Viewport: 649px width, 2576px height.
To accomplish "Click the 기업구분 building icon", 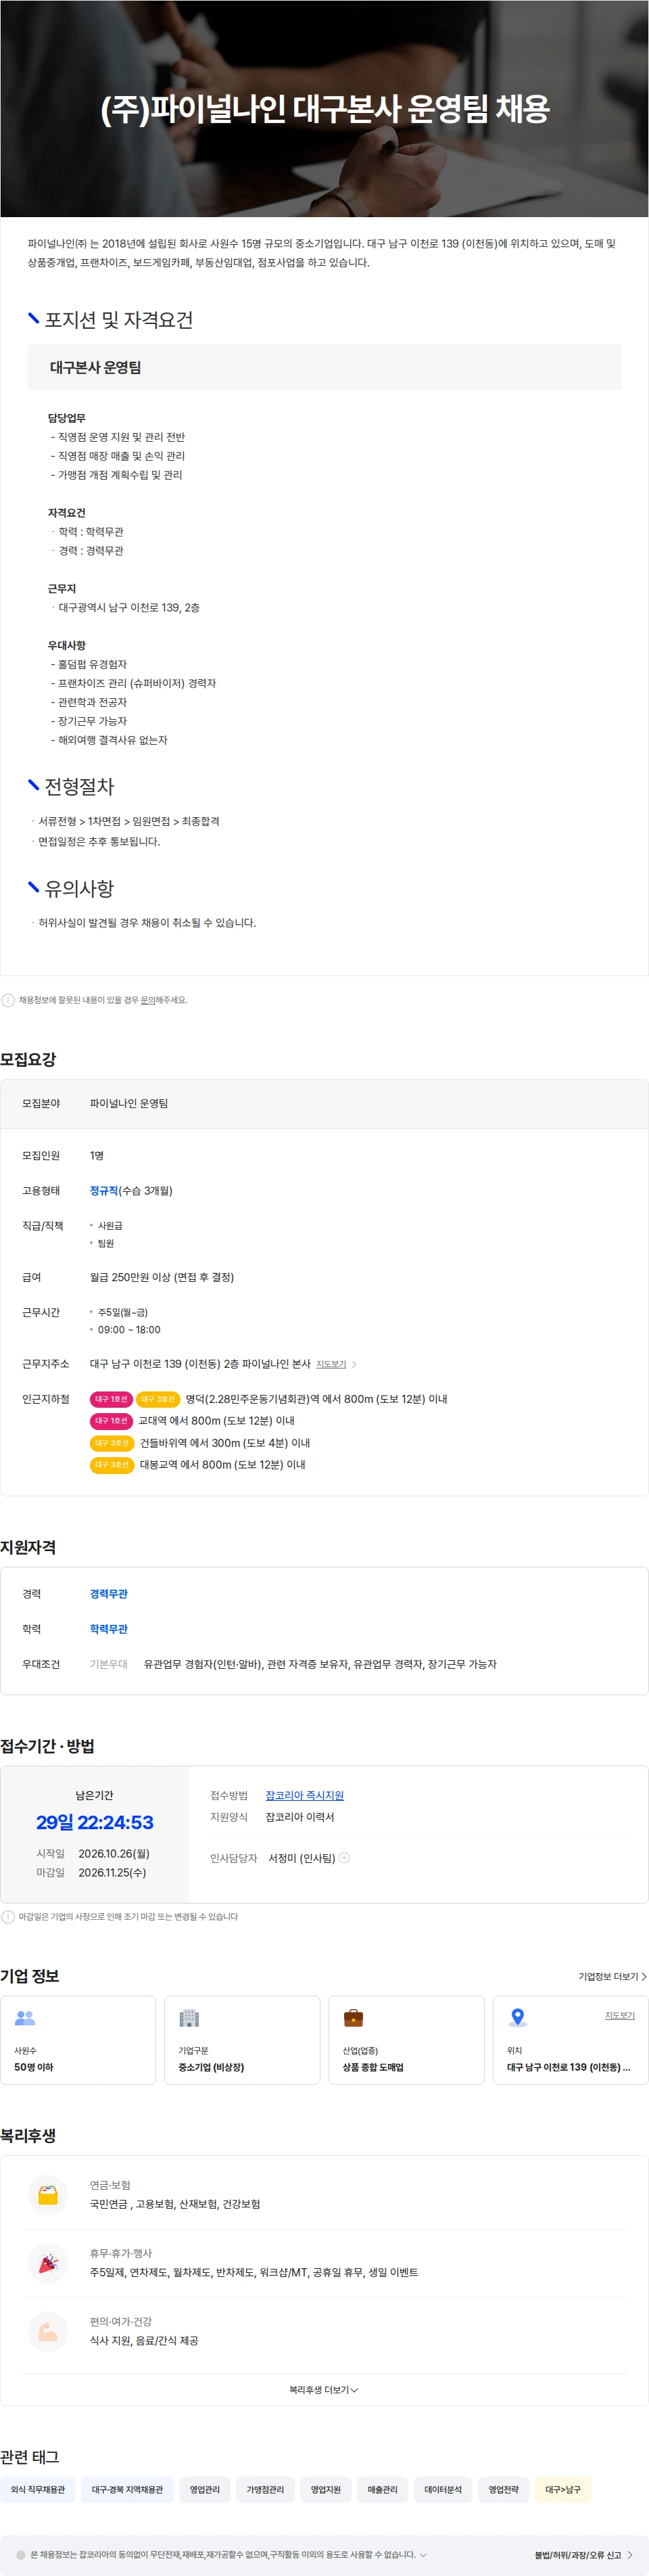I will pyautogui.click(x=189, y=2018).
